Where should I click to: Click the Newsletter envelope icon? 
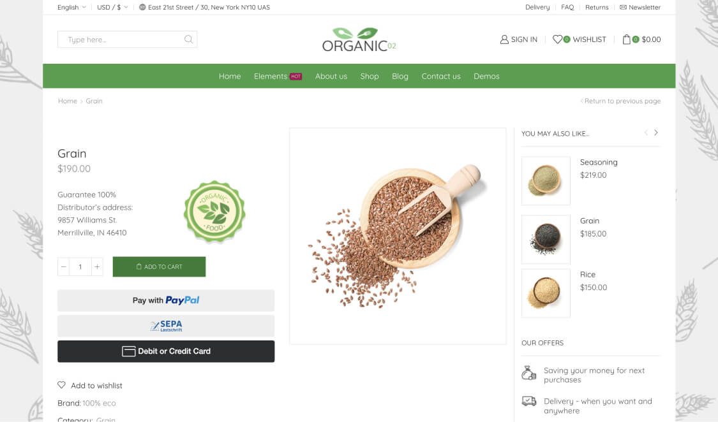[623, 7]
